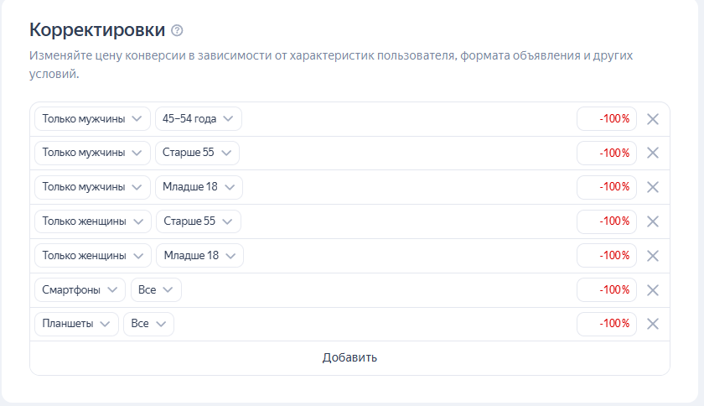The width and height of the screenshot is (704, 406).
Task: Open the Все dropdown next to Смартфоны
Action: (x=156, y=290)
